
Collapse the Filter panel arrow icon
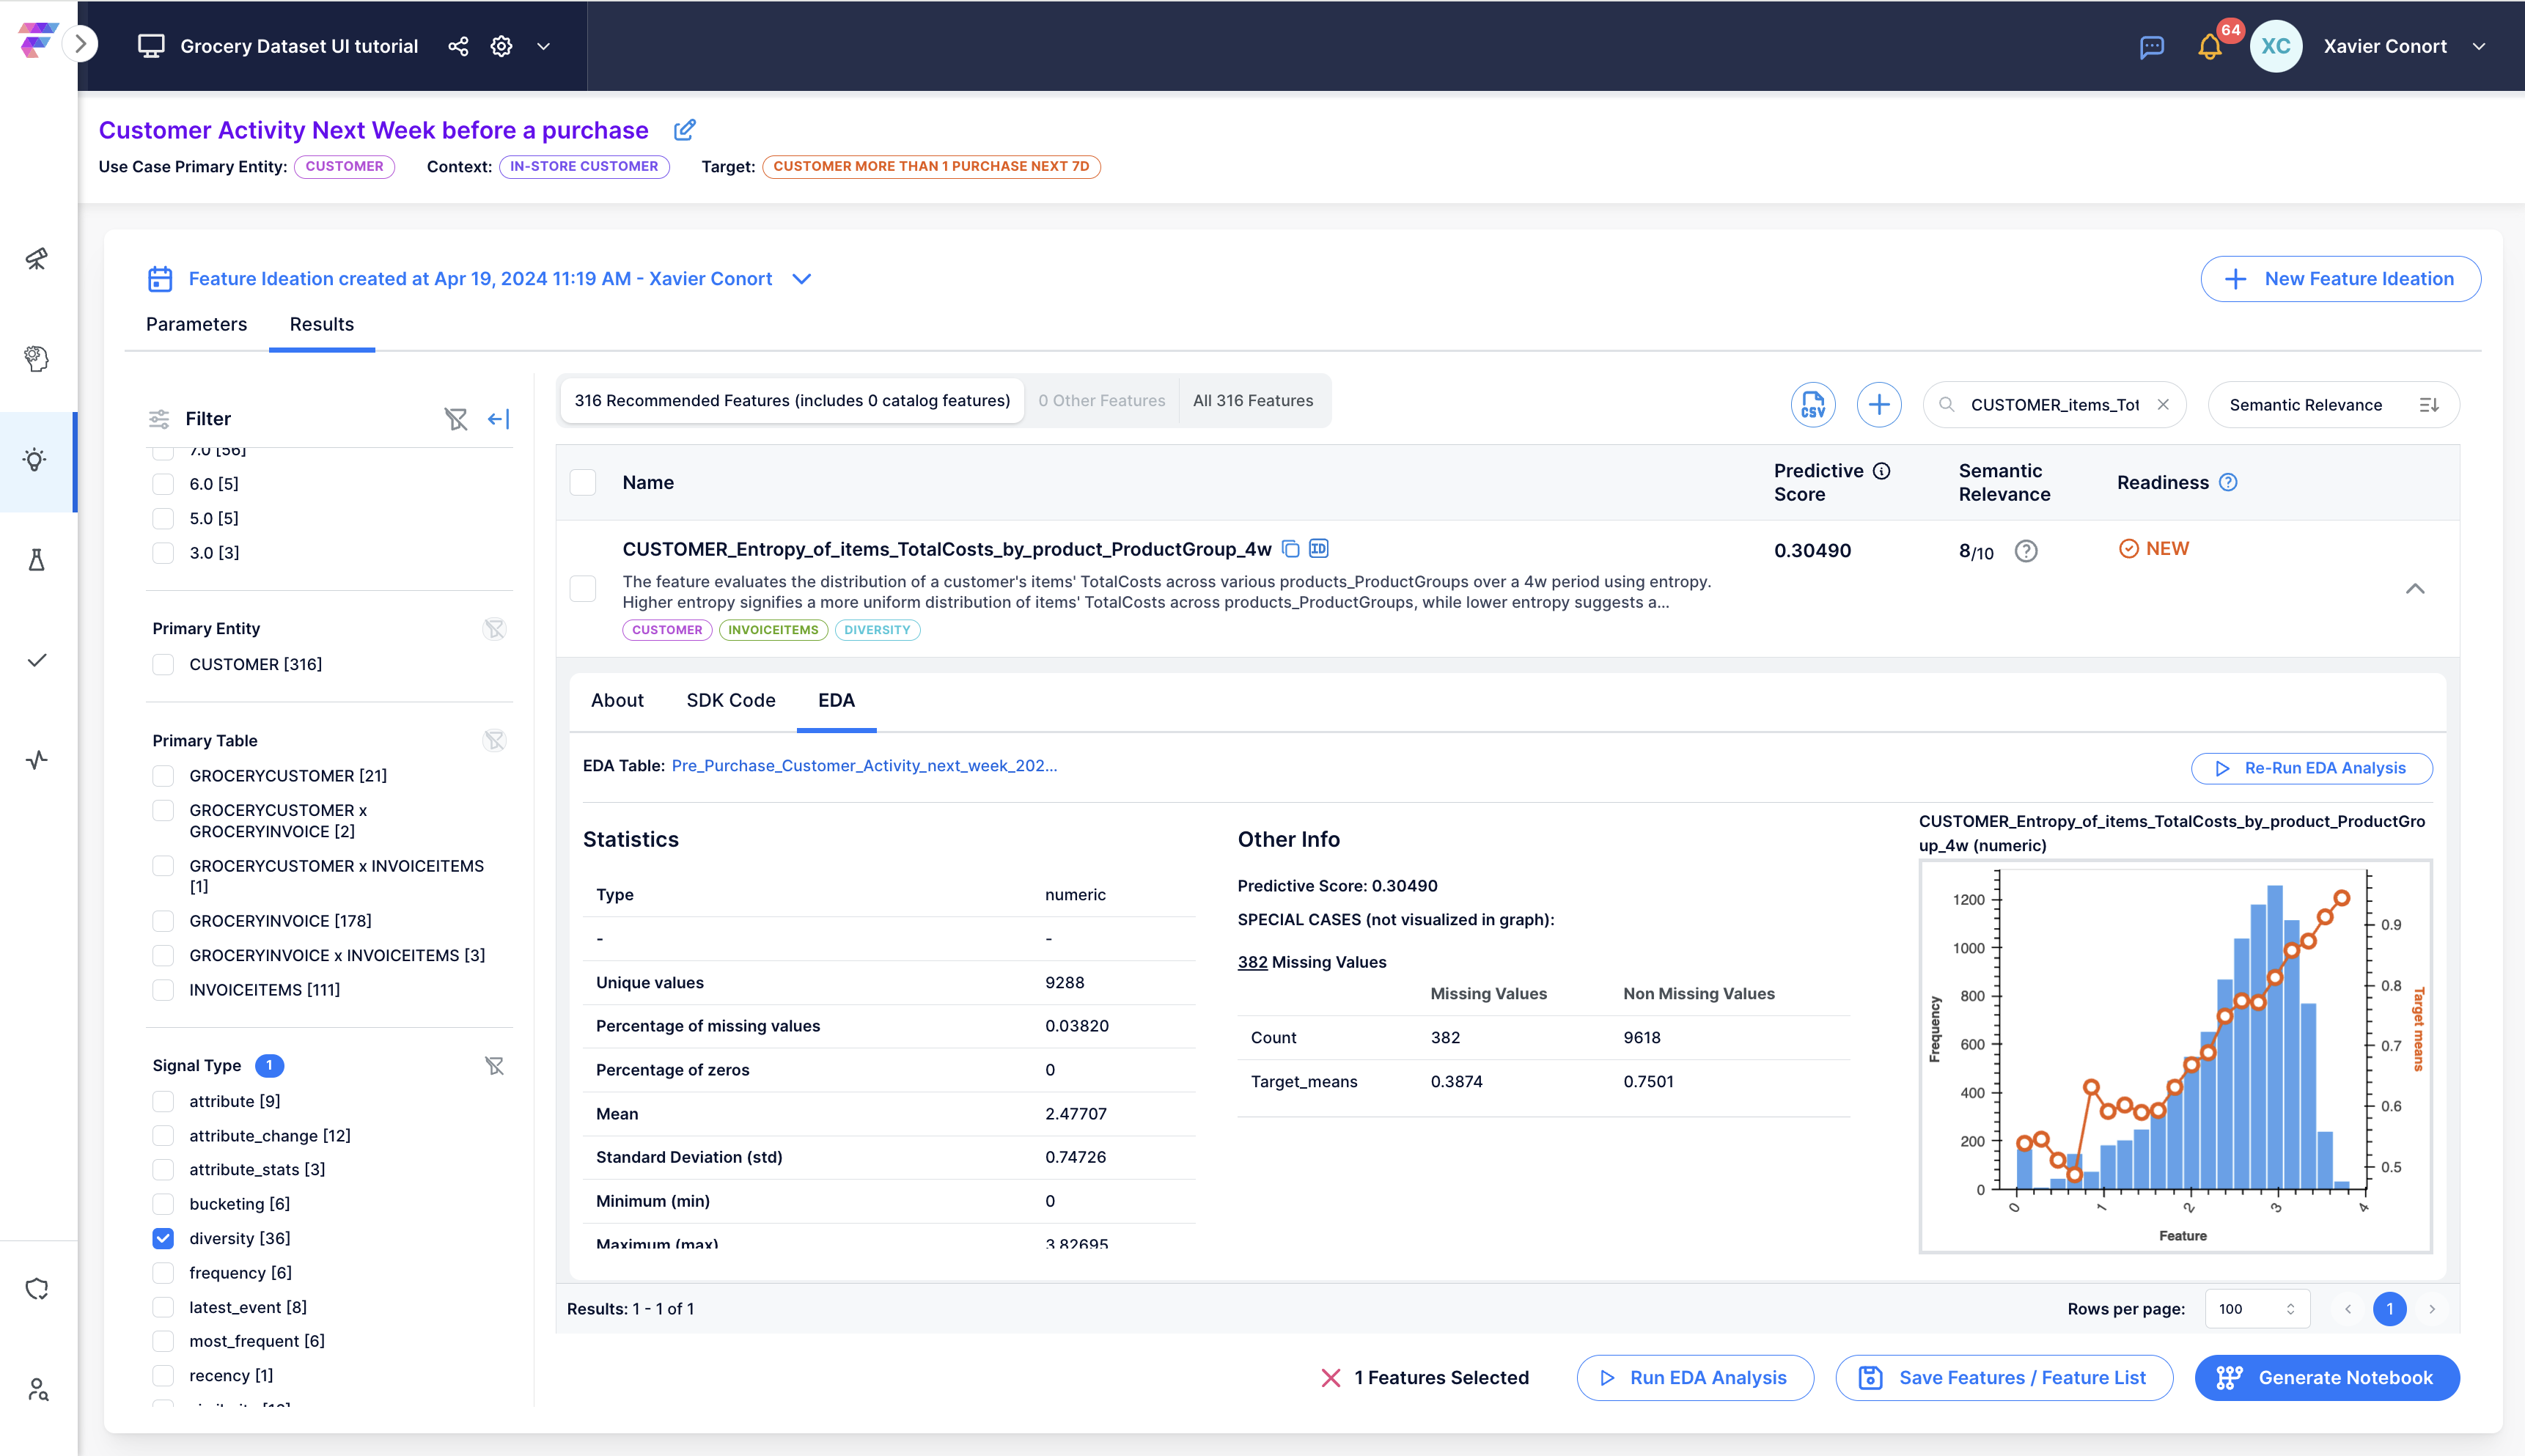pyautogui.click(x=498, y=419)
